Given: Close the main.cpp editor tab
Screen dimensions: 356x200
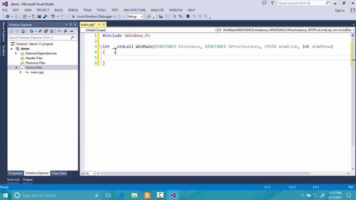Looking at the screenshot, I should pyautogui.click(x=104, y=24).
